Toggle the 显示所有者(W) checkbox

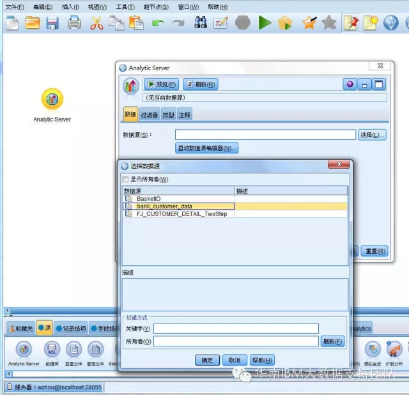coord(125,179)
